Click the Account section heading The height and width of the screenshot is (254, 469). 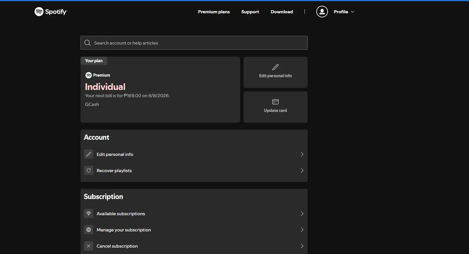(96, 137)
